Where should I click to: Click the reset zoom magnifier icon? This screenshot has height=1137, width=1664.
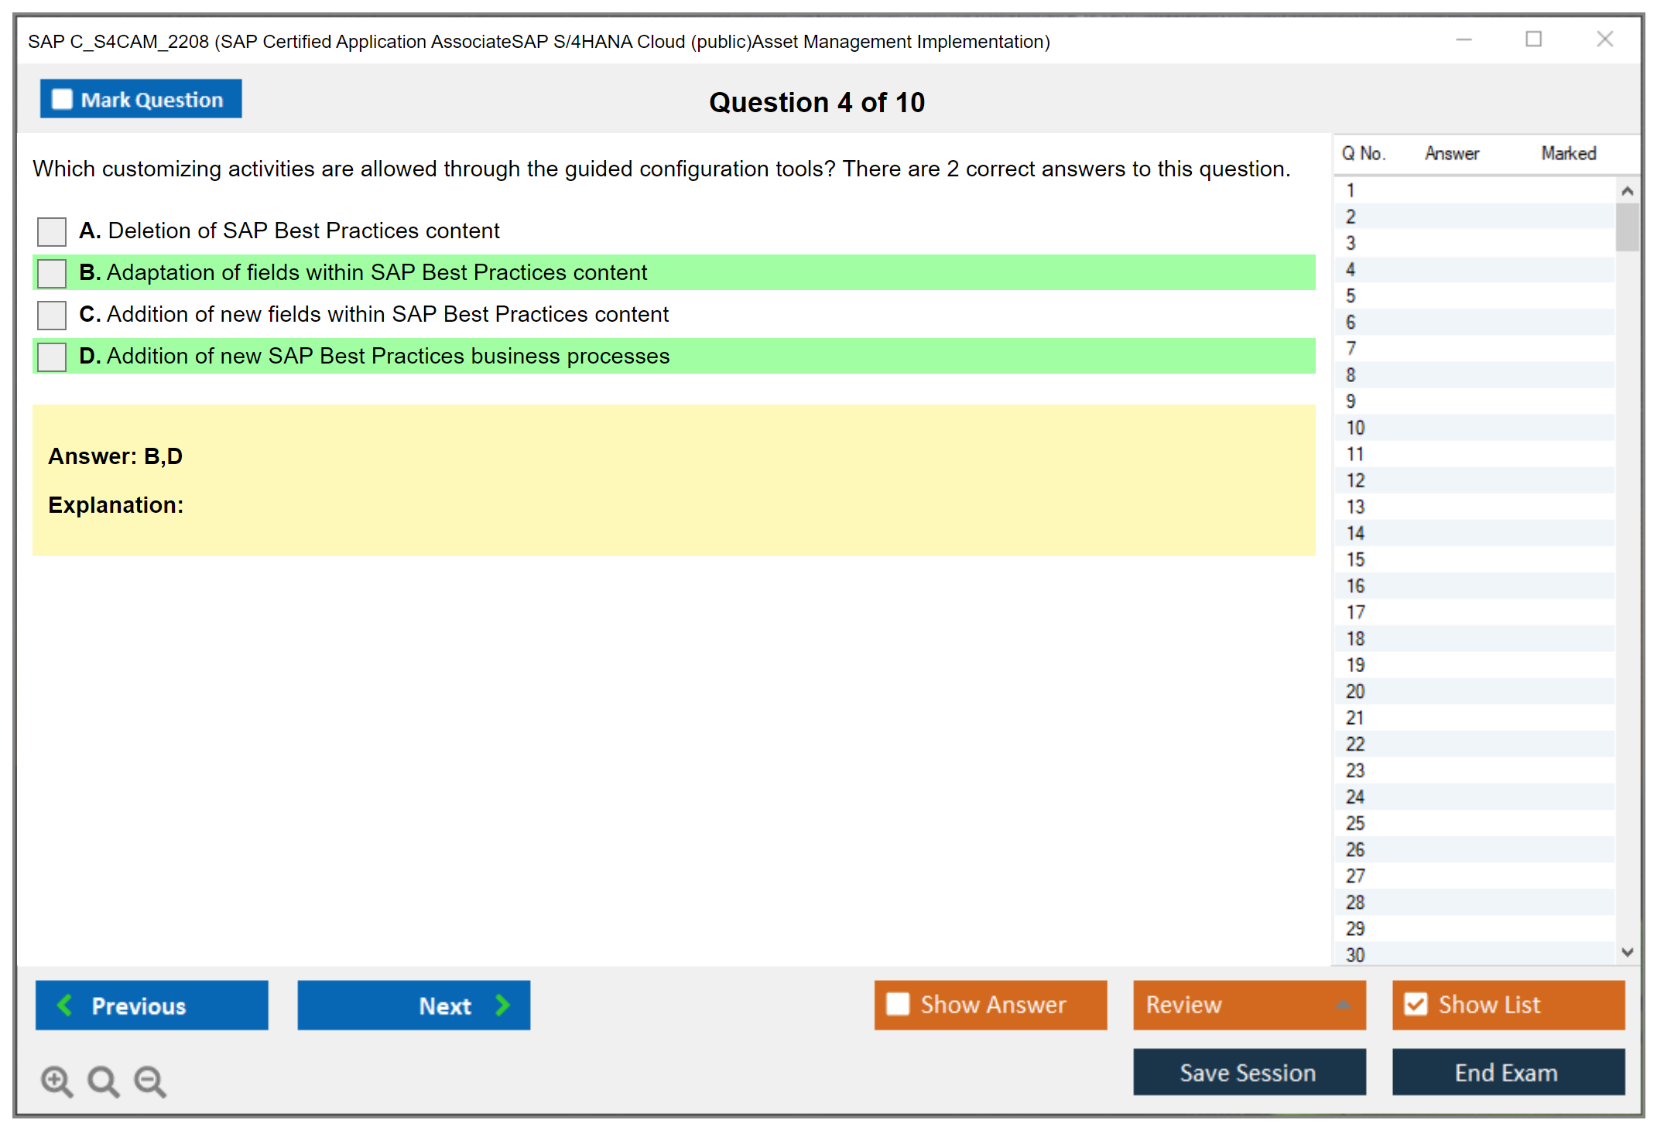(103, 1081)
